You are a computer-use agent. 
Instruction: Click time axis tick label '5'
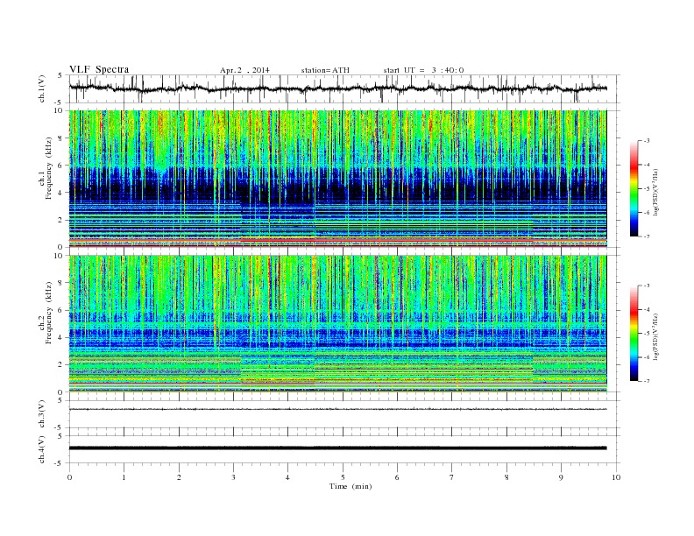point(343,477)
